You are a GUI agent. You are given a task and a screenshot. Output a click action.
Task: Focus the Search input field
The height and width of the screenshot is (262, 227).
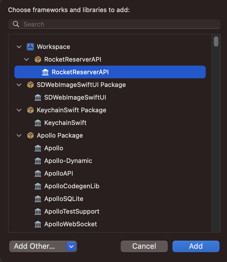pyautogui.click(x=114, y=24)
